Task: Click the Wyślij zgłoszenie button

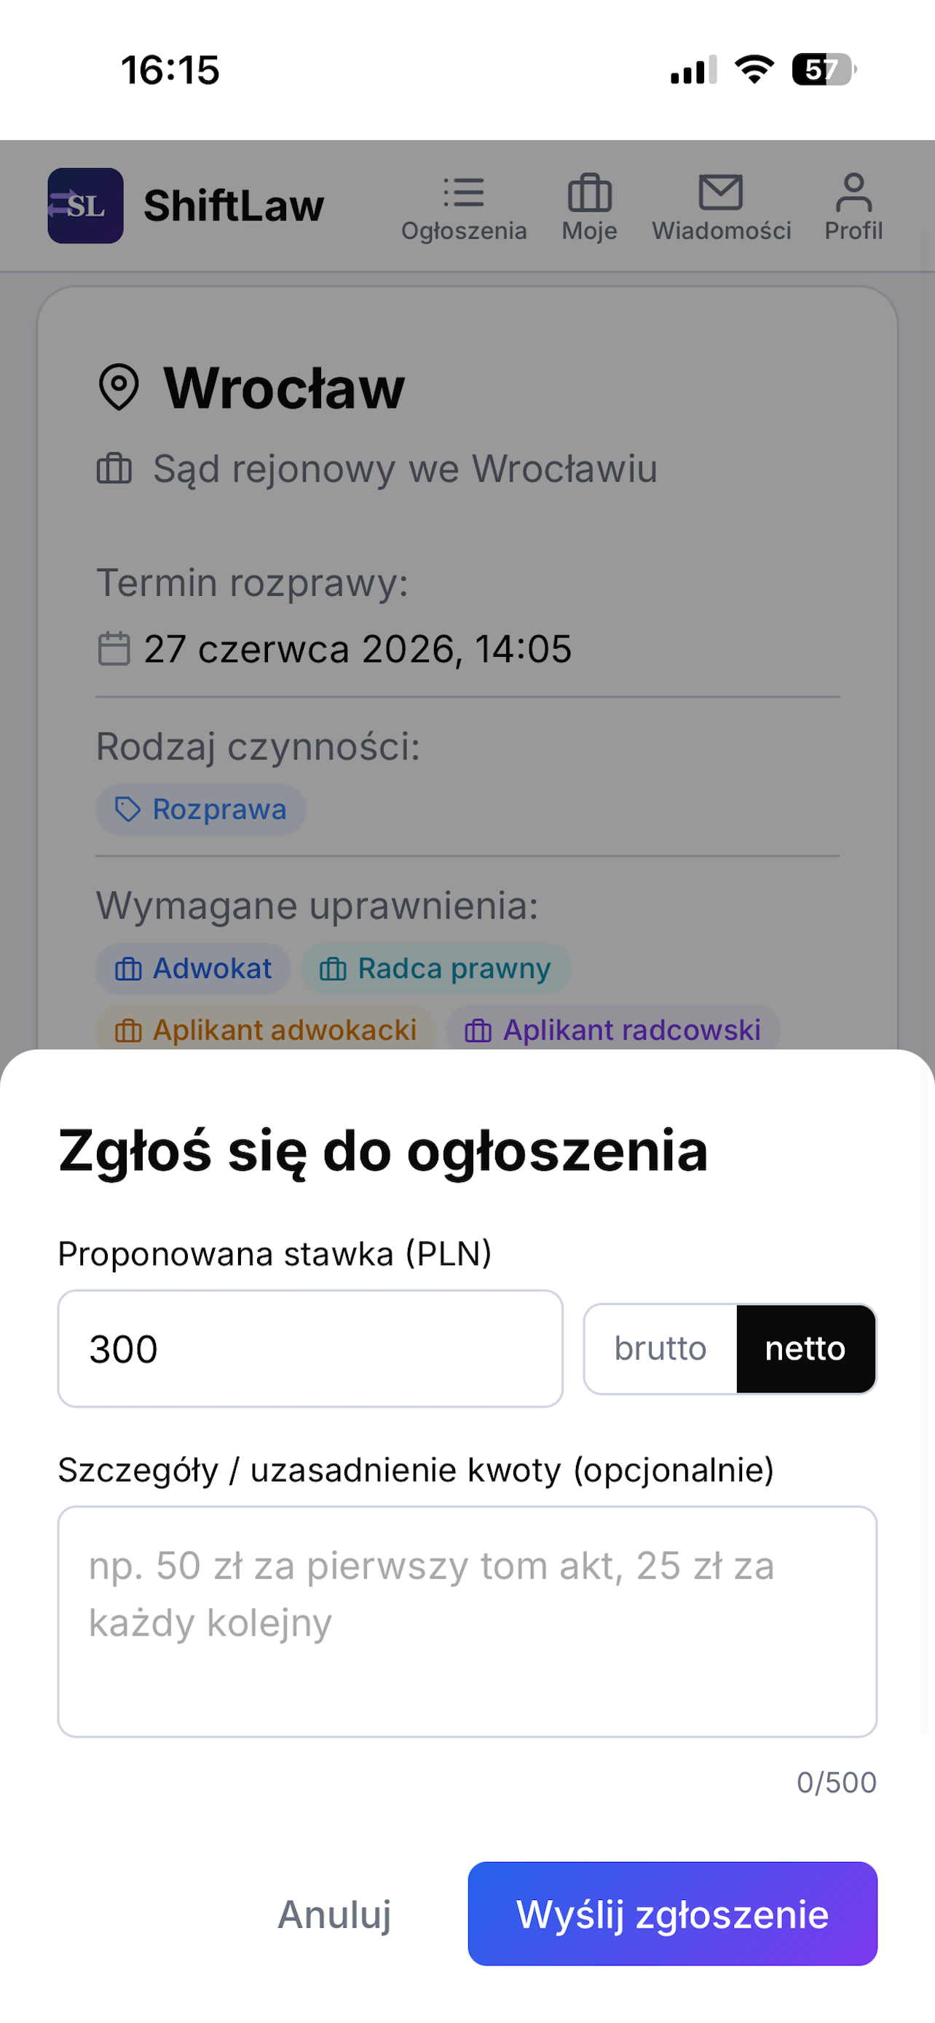Action: (672, 1914)
